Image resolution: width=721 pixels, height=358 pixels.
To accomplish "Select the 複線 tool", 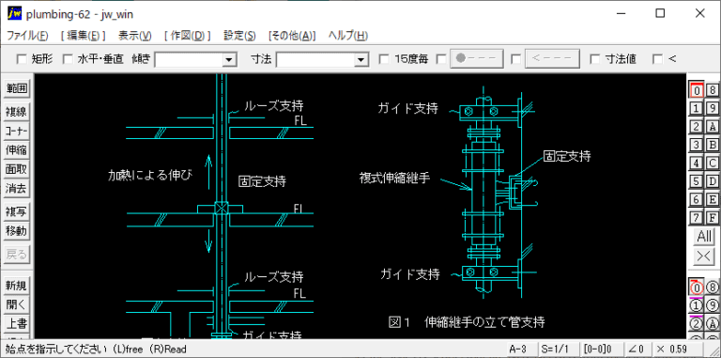I will tap(16, 112).
